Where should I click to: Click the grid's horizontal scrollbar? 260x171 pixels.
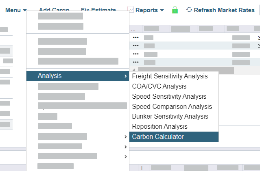[x=183, y=70]
